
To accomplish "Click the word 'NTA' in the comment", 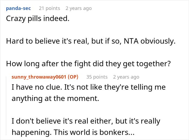I will point(131,41).
